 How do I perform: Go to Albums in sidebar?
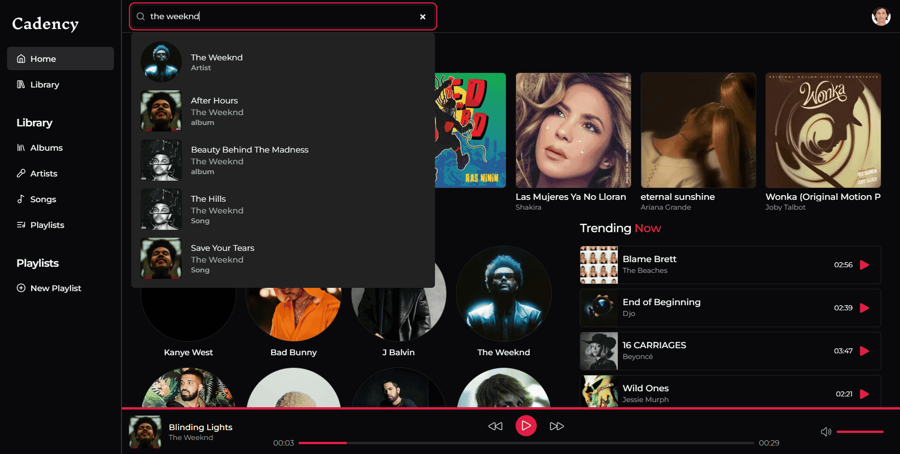60,147
